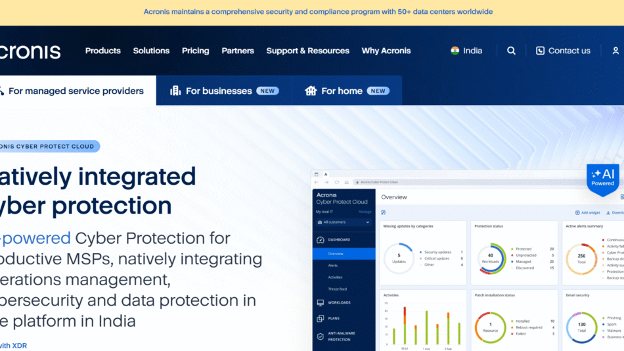Click the Contact us link
This screenshot has height=351, width=624.
pyautogui.click(x=563, y=51)
